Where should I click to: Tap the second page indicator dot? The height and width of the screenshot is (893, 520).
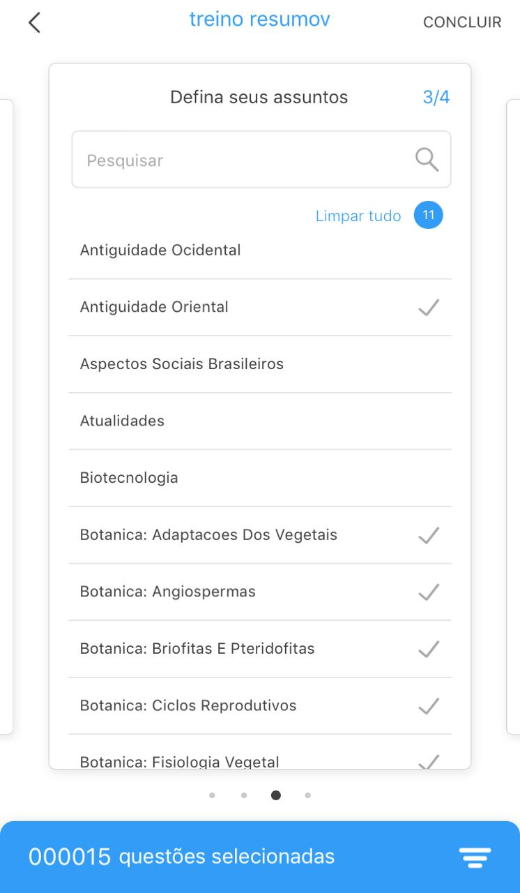pyautogui.click(x=244, y=795)
